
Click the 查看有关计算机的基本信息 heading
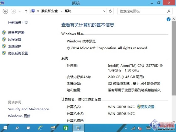tap(88, 25)
